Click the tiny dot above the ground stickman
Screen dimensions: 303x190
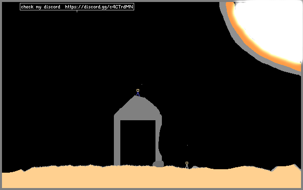click(x=187, y=145)
